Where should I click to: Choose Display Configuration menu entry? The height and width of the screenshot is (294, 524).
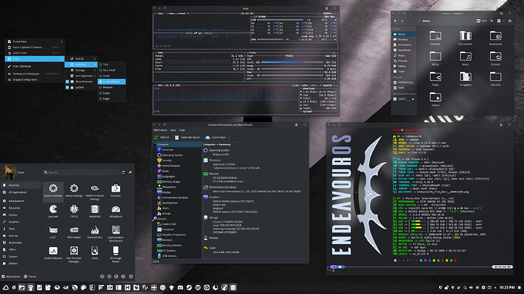coord(34,80)
